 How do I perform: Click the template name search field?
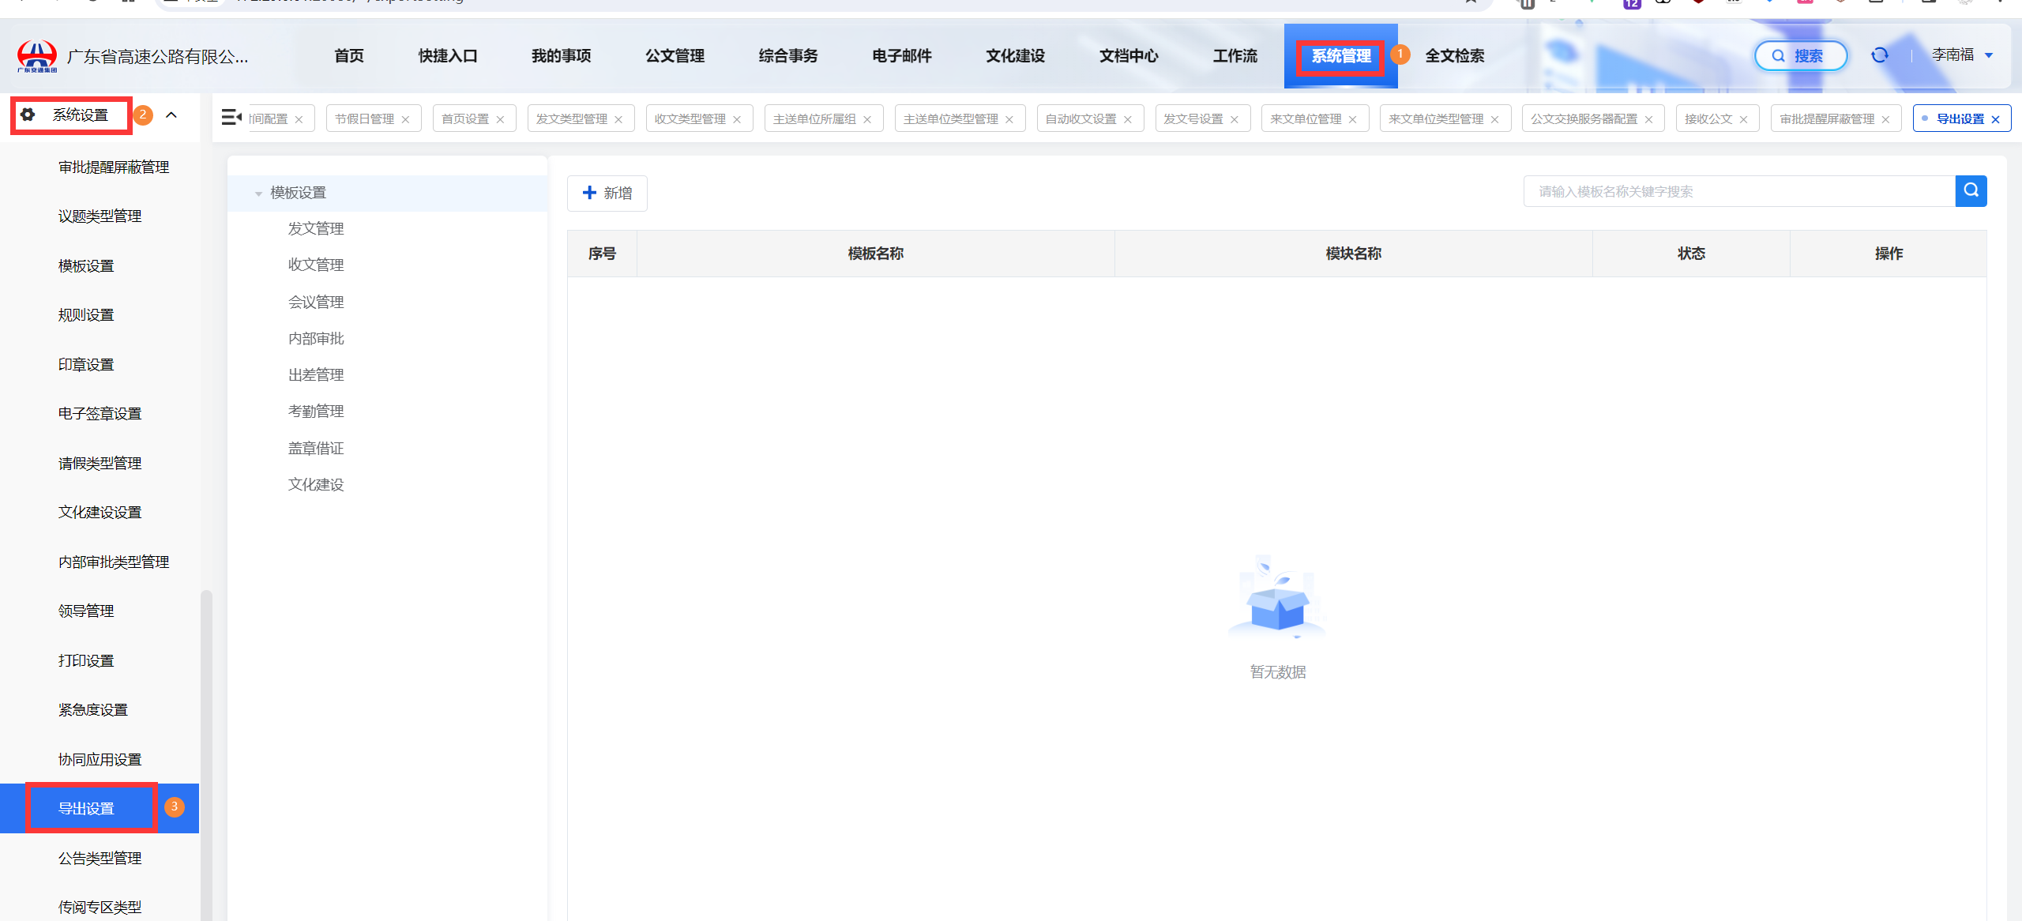(1738, 191)
